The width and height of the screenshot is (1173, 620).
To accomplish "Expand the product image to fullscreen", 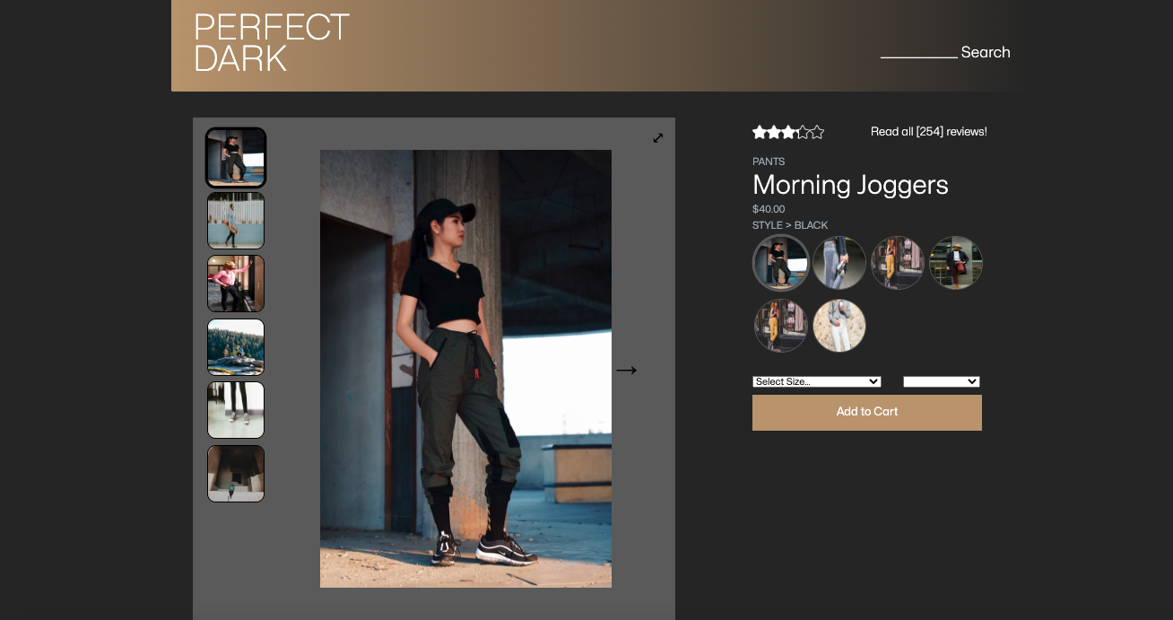I will 658,137.
